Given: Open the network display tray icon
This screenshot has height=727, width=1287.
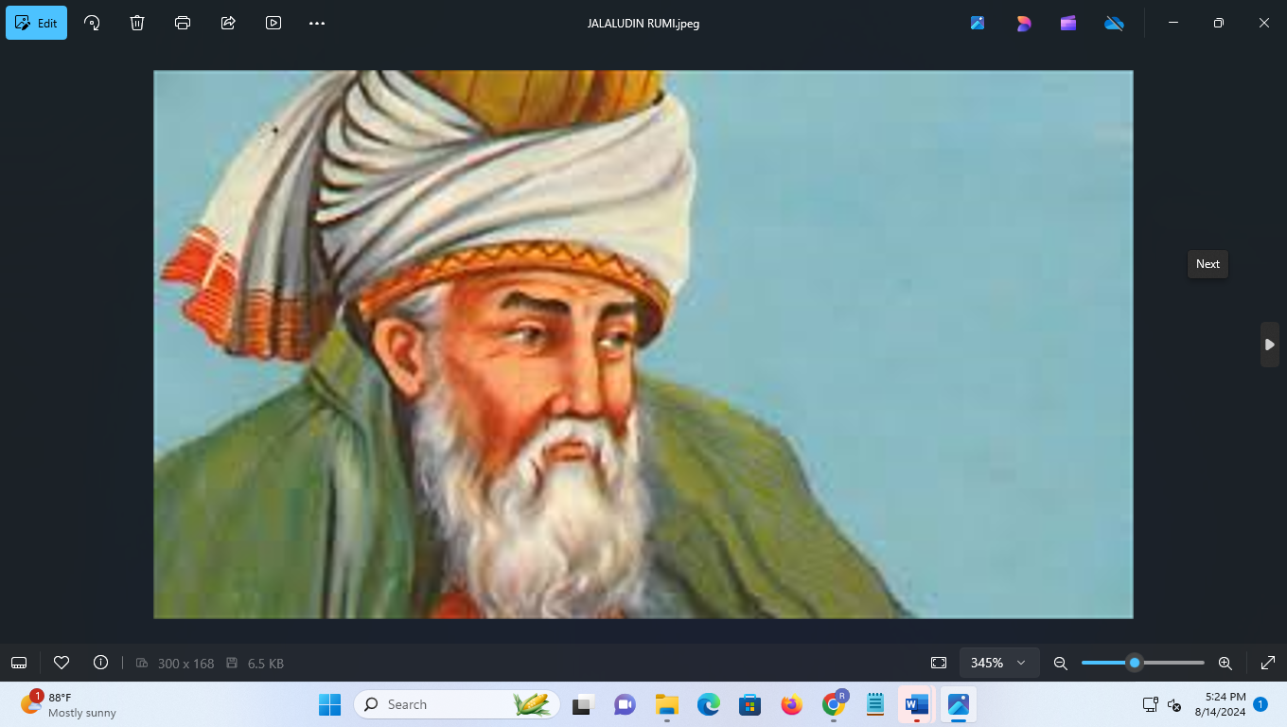Looking at the screenshot, I should (x=1151, y=704).
